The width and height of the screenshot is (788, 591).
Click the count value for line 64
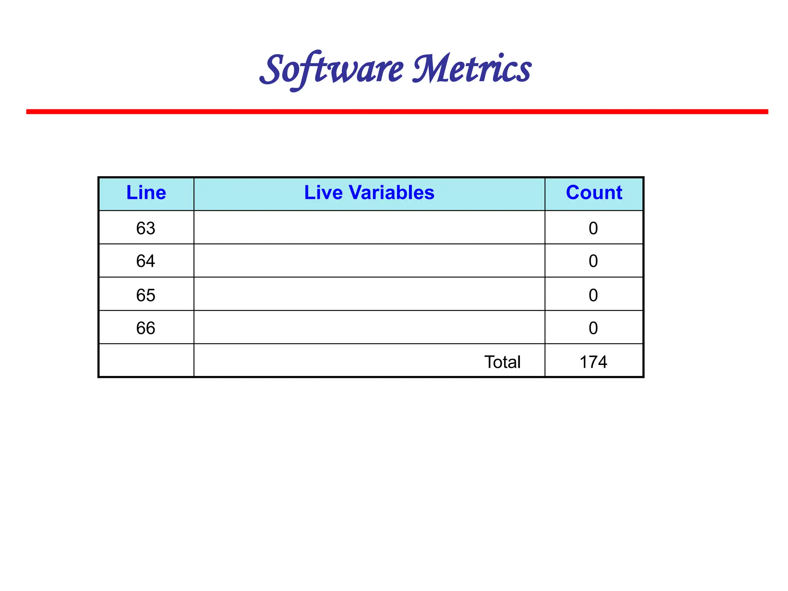(x=593, y=261)
